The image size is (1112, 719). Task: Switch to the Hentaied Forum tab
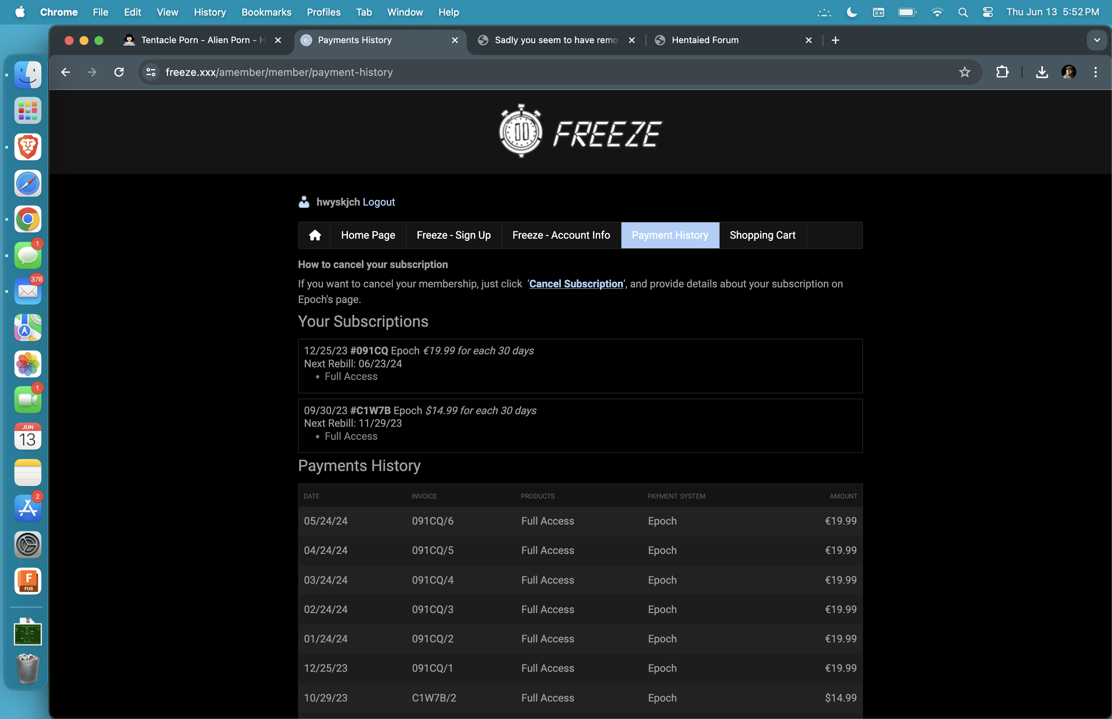pyautogui.click(x=705, y=40)
